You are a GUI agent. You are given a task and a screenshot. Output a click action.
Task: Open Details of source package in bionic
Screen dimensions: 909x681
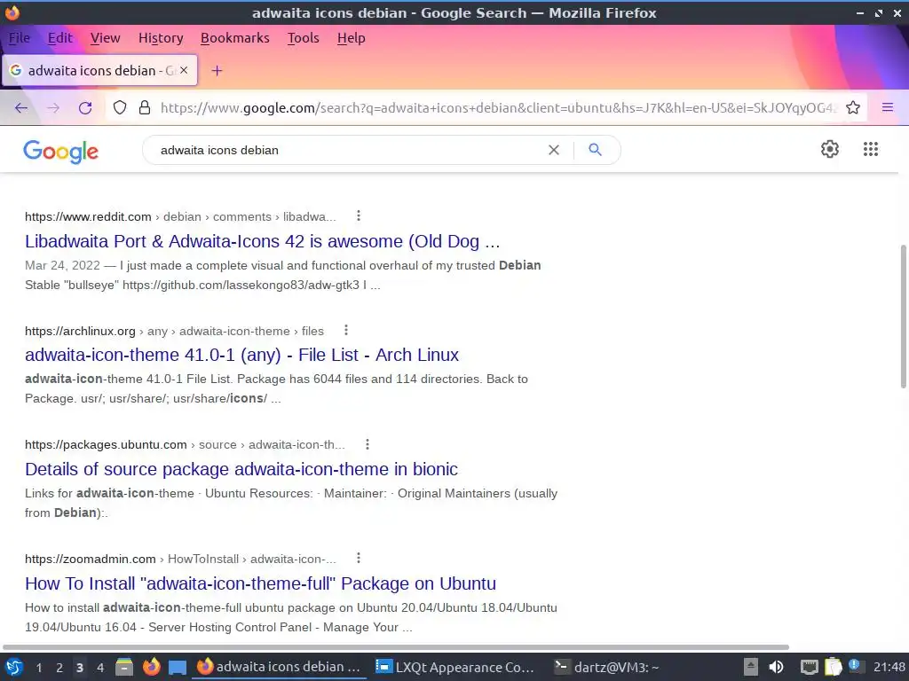point(241,469)
